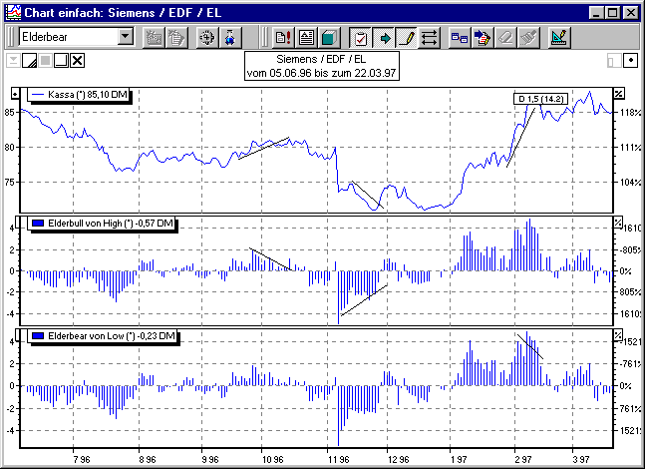Open the Elderbear indicator dropdown
Image resolution: width=645 pixels, height=469 pixels.
click(125, 37)
